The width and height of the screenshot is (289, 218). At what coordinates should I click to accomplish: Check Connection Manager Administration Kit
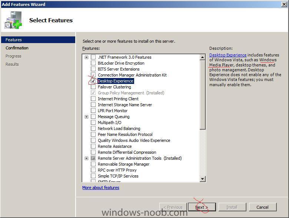[93, 75]
